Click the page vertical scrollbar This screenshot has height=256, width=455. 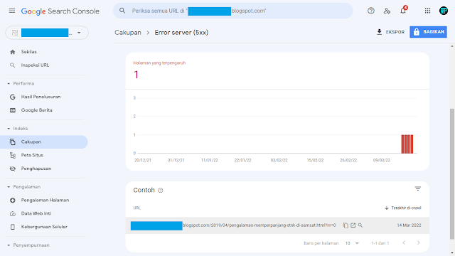(452, 174)
